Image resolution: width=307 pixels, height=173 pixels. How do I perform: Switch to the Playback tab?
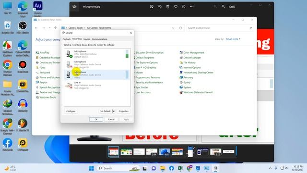pos(67,39)
